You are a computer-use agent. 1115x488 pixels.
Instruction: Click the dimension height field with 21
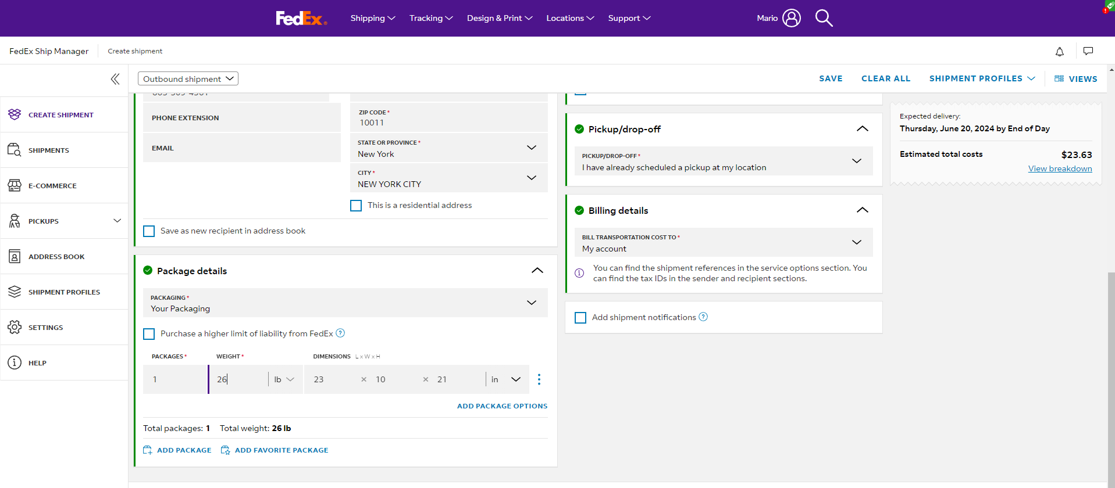click(457, 379)
